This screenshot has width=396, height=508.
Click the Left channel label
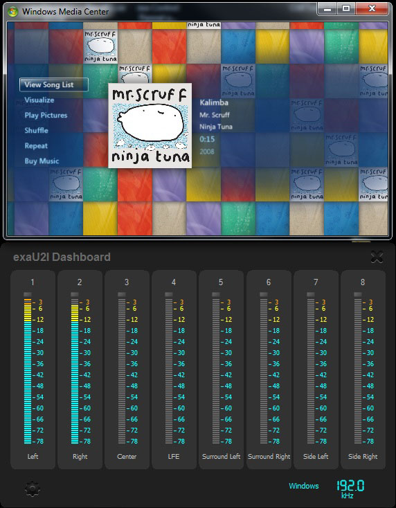coord(33,457)
